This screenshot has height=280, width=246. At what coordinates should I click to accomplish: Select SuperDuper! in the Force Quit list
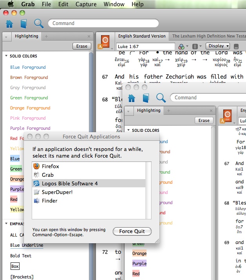(89, 192)
